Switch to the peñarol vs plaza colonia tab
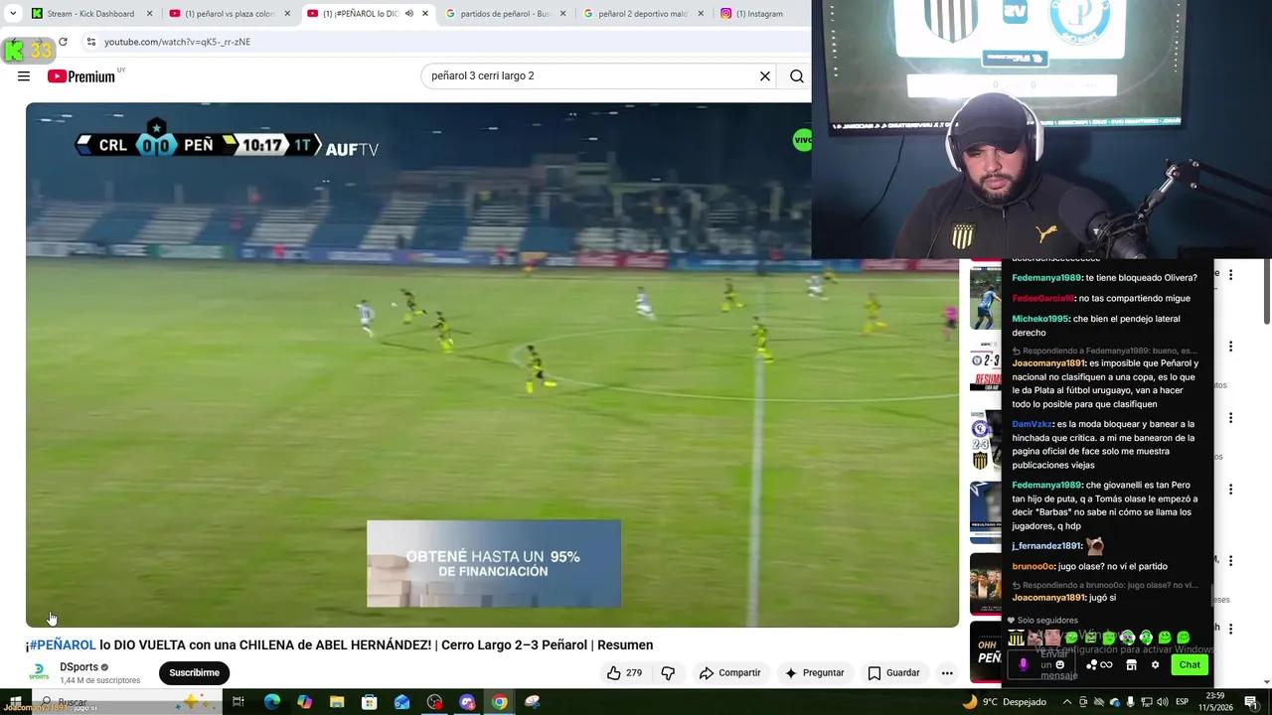Image resolution: width=1272 pixels, height=715 pixels. tap(230, 14)
